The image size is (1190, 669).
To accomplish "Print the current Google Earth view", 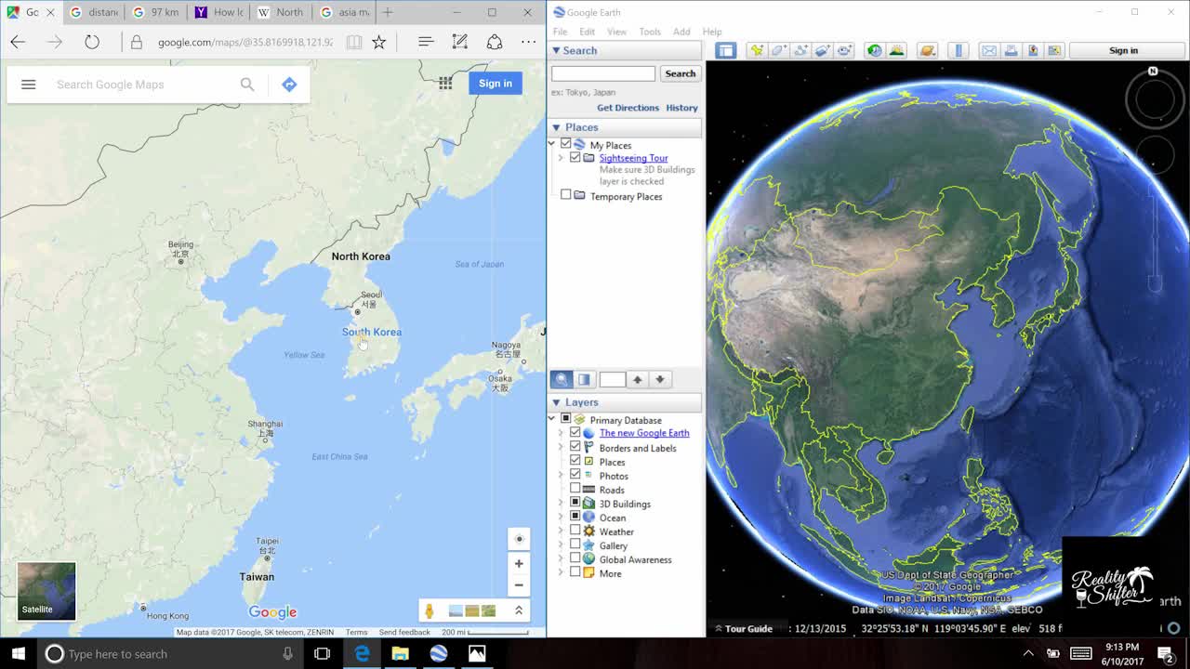I will point(1011,50).
